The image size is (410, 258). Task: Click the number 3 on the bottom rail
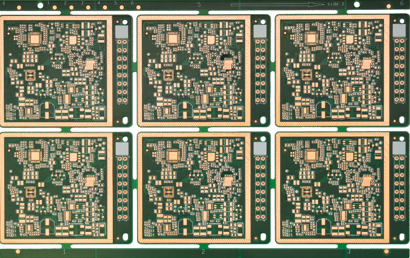pyautogui.click(x=349, y=251)
